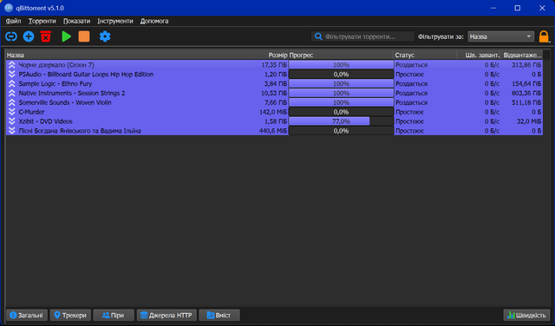Click the 32,0 МіБ uploaded value
The image size is (555, 326).
coord(529,121)
